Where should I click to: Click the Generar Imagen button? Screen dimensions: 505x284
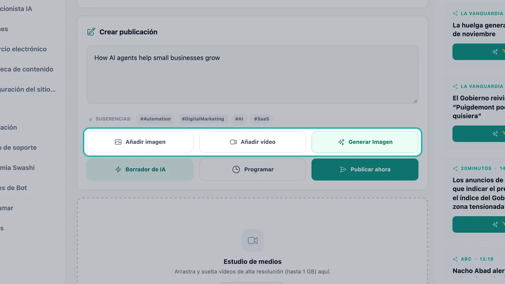pyautogui.click(x=365, y=142)
